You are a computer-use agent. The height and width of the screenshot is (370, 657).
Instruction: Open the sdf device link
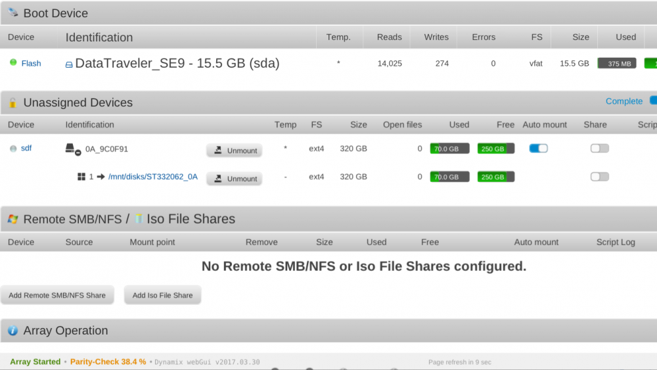26,148
